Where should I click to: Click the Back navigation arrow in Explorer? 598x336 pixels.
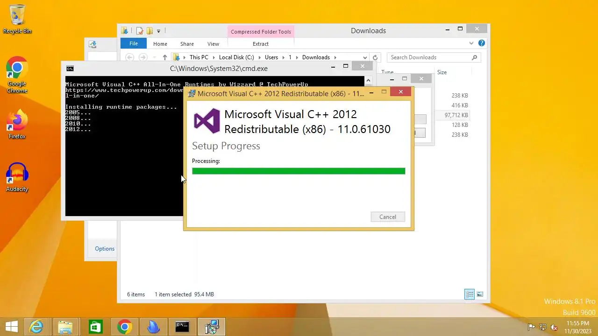pos(130,57)
